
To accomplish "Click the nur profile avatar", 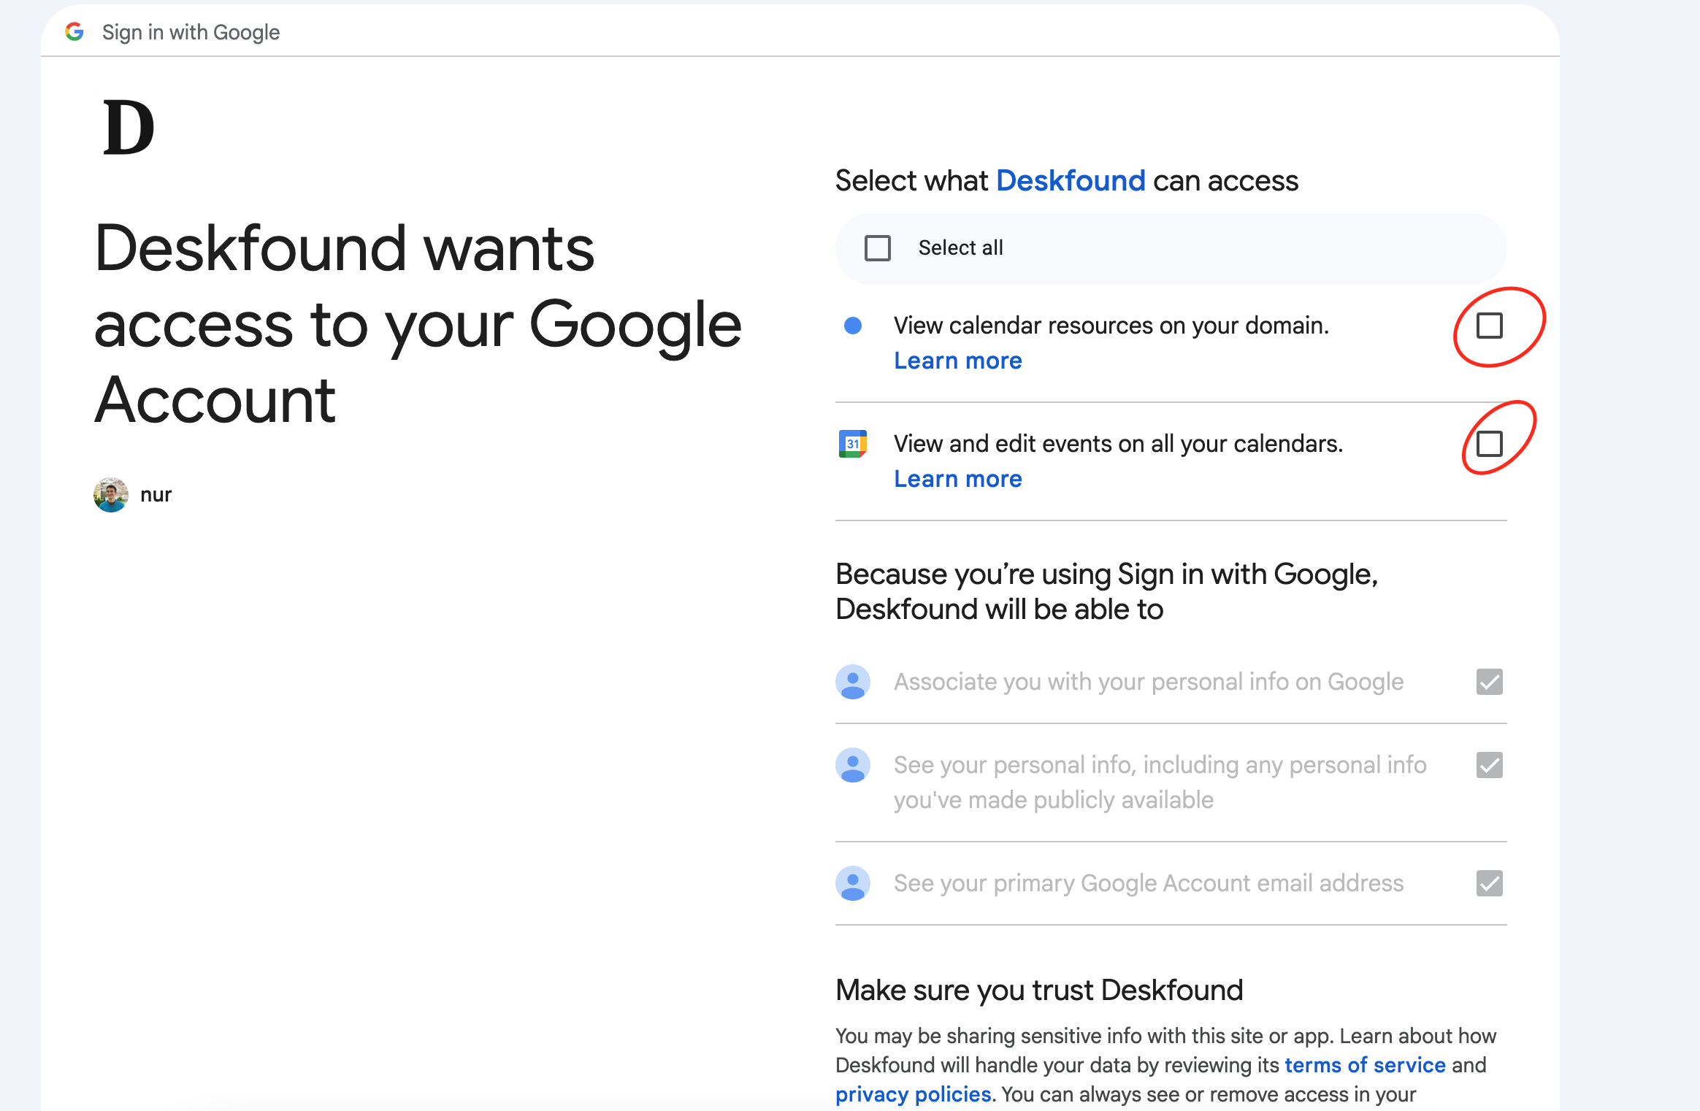I will pyautogui.click(x=111, y=495).
